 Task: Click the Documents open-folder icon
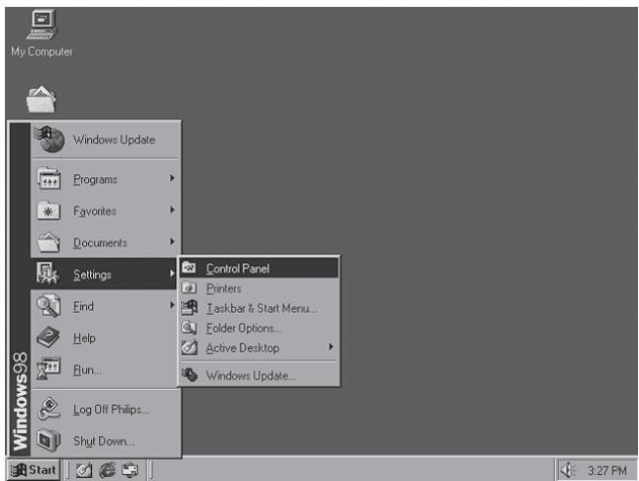[49, 242]
